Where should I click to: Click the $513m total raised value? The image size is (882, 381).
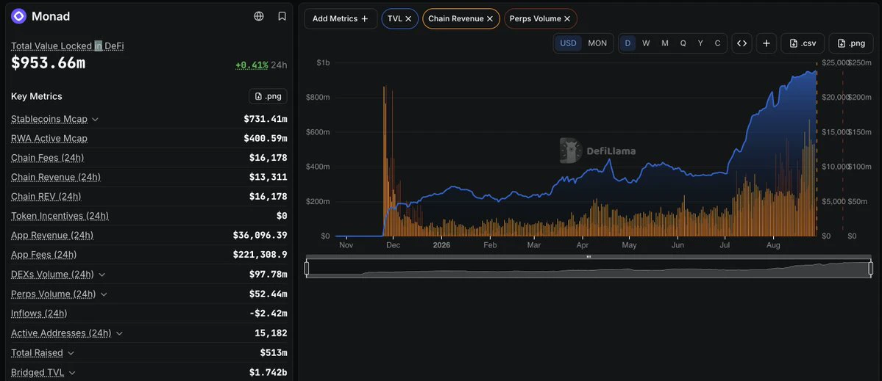click(274, 353)
